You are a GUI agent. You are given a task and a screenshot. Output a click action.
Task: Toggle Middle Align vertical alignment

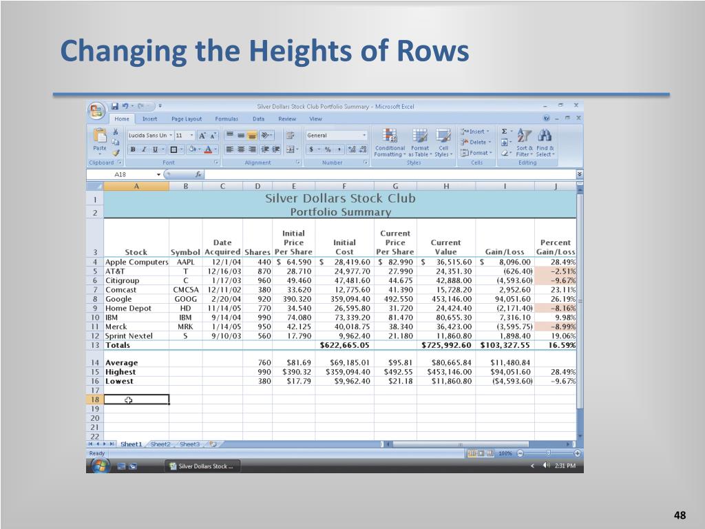pos(241,136)
